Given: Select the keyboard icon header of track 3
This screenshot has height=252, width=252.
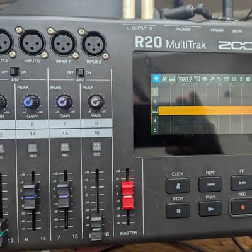Looking at the screenshot, I should [155, 111].
